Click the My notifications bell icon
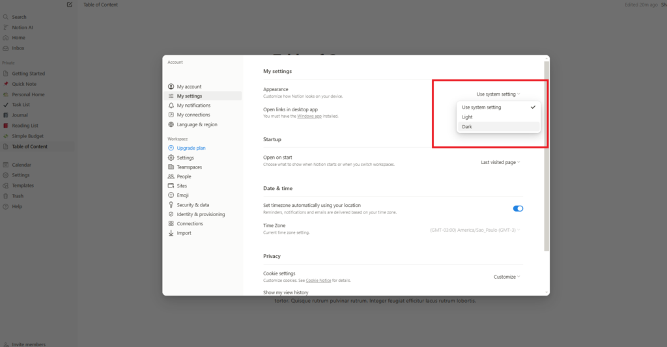667x347 pixels. tap(171, 105)
